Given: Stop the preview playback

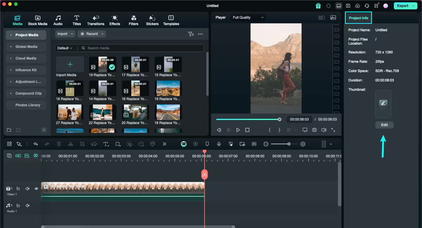Looking at the screenshot, I should coord(247,130).
